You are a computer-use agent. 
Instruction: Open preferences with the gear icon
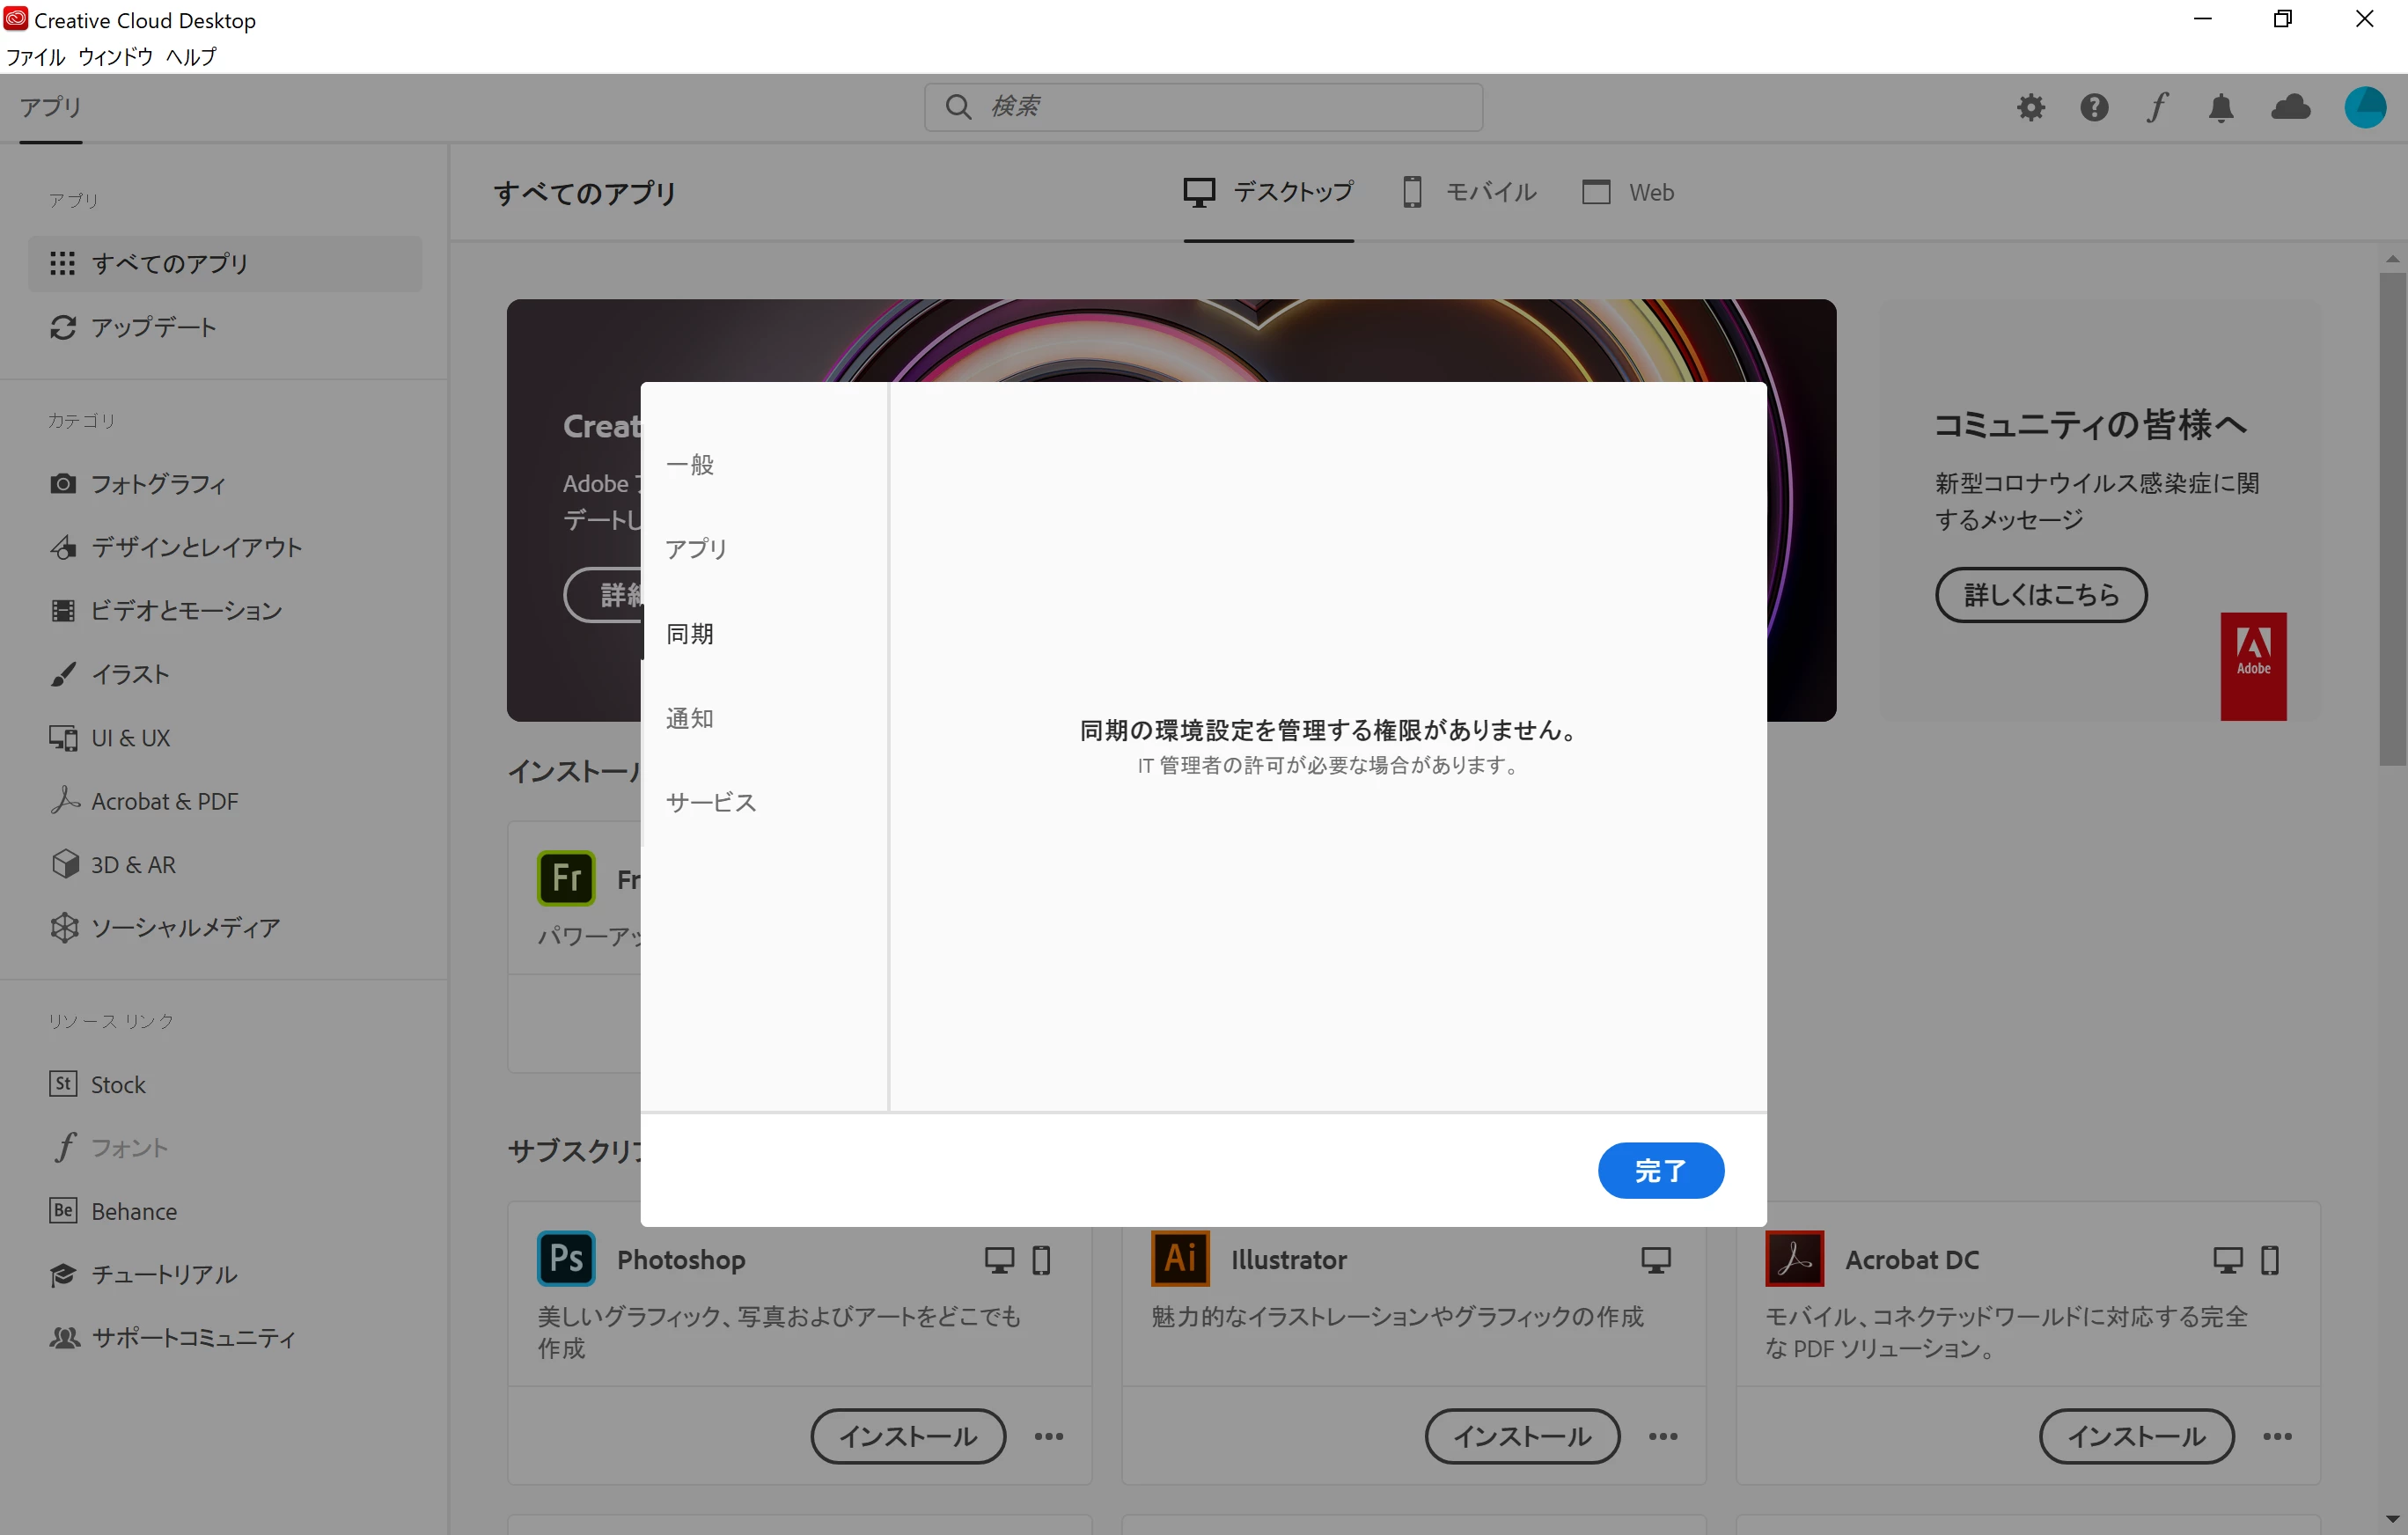(2030, 107)
